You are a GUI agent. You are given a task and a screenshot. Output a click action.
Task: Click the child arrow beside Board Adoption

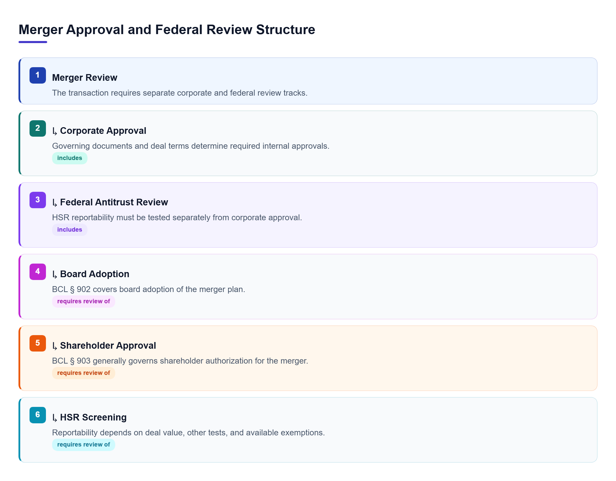(x=55, y=274)
